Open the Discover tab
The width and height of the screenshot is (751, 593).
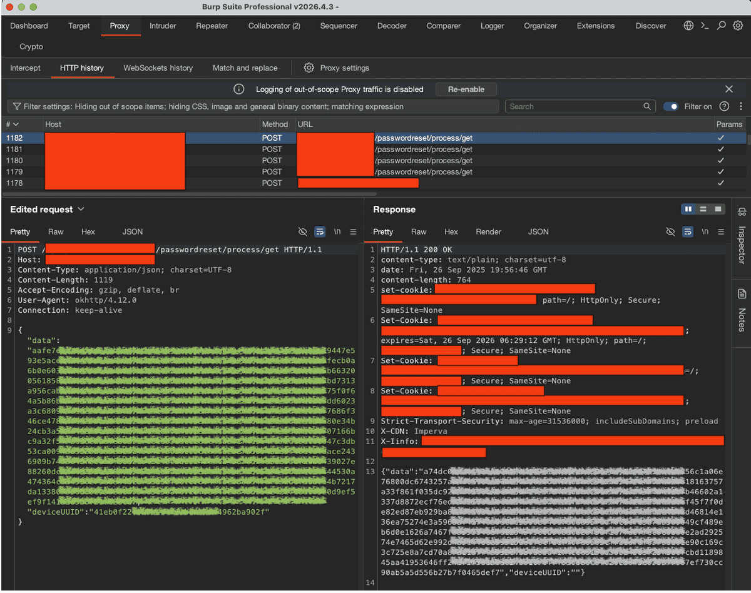(651, 26)
